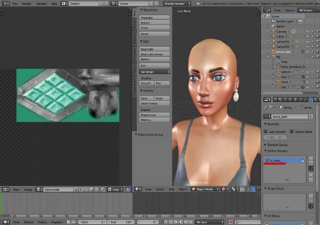Screen dimensions: 320x225
Task: Click the Angle slider under Normals
Action: (x=275, y=137)
